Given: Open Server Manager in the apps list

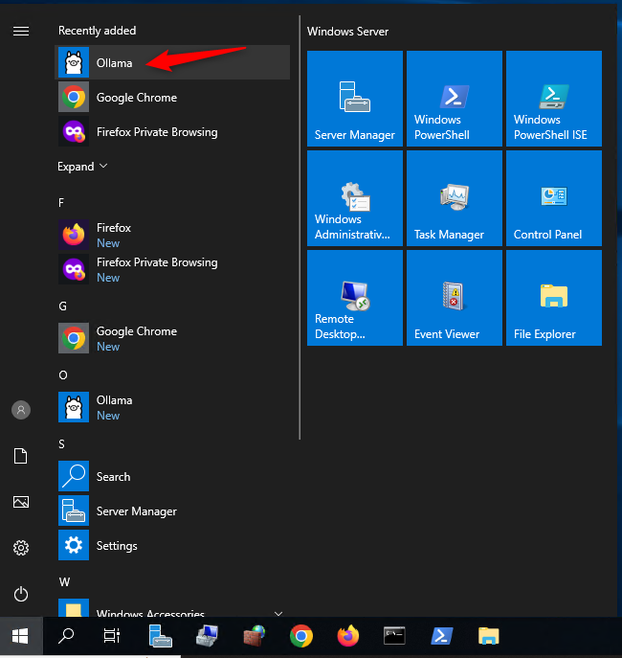Looking at the screenshot, I should [x=172, y=511].
